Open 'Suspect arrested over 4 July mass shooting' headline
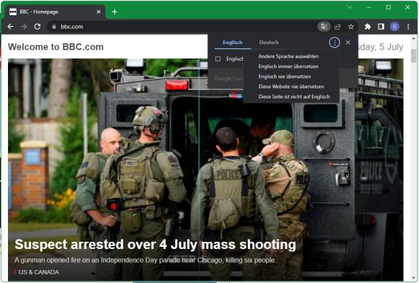The height and width of the screenshot is (283, 419). 155,245
